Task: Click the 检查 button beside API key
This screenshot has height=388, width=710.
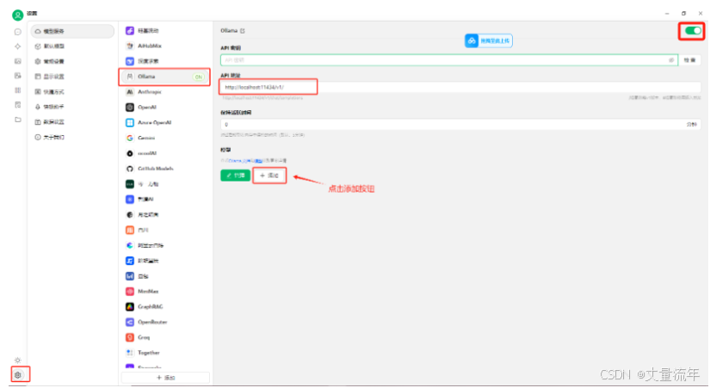Action: coord(689,59)
